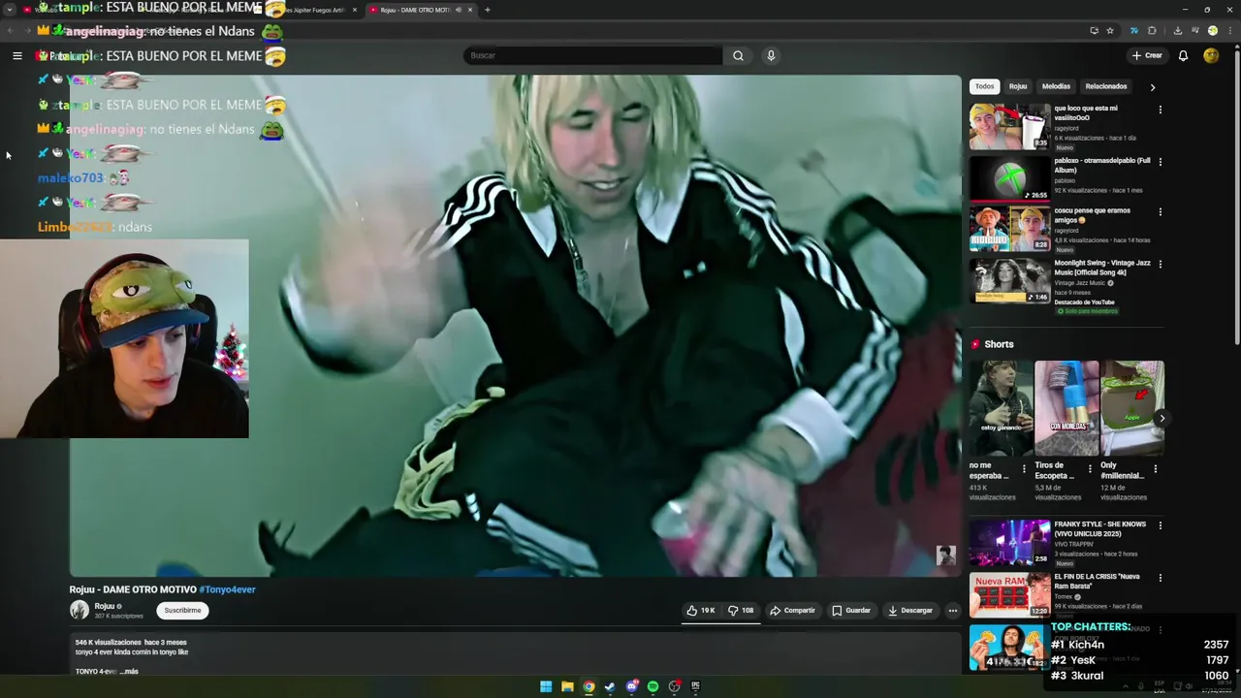Click the search magnifier button

tap(738, 55)
